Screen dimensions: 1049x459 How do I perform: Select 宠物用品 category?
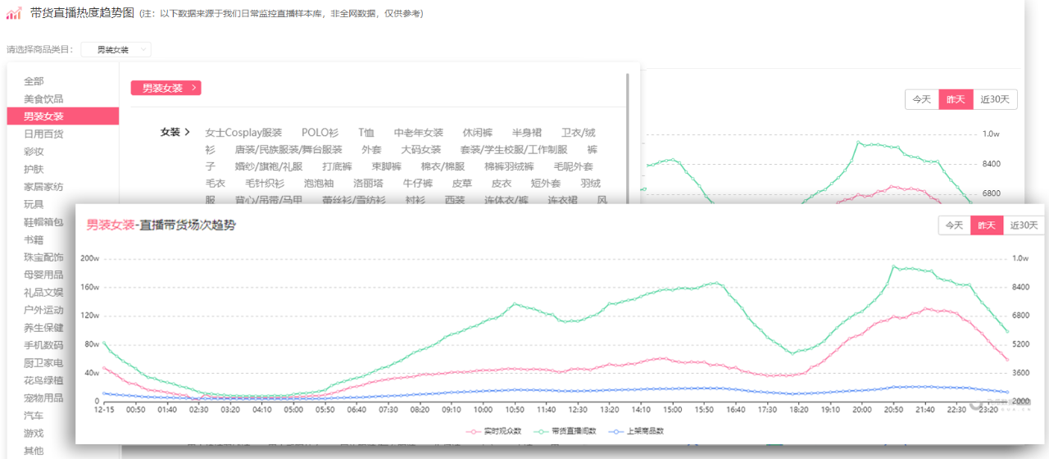tap(43, 398)
